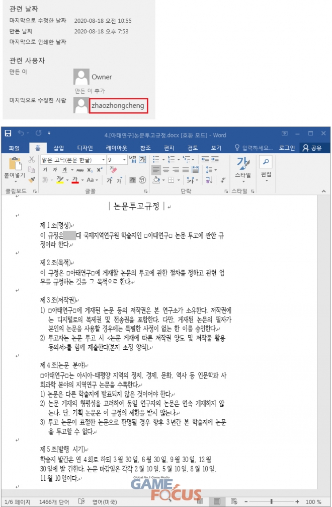Click the spelling proofing icon in status bar
This screenshot has height=507, width=332.
pyautogui.click(x=81, y=502)
